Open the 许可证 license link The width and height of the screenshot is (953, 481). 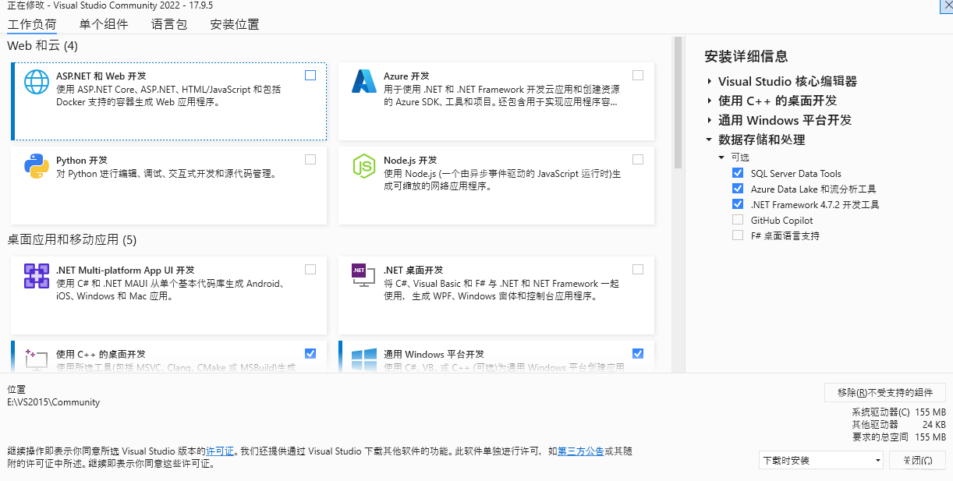tap(220, 451)
